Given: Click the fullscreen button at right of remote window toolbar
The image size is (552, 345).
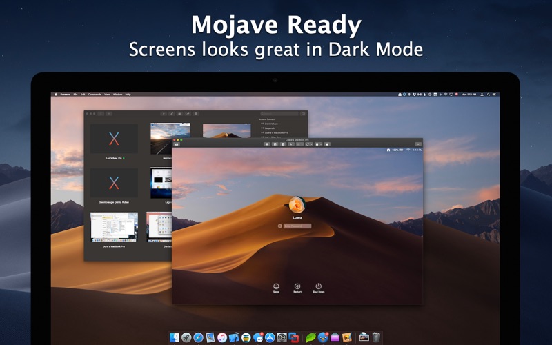Looking at the screenshot, I should 418,144.
